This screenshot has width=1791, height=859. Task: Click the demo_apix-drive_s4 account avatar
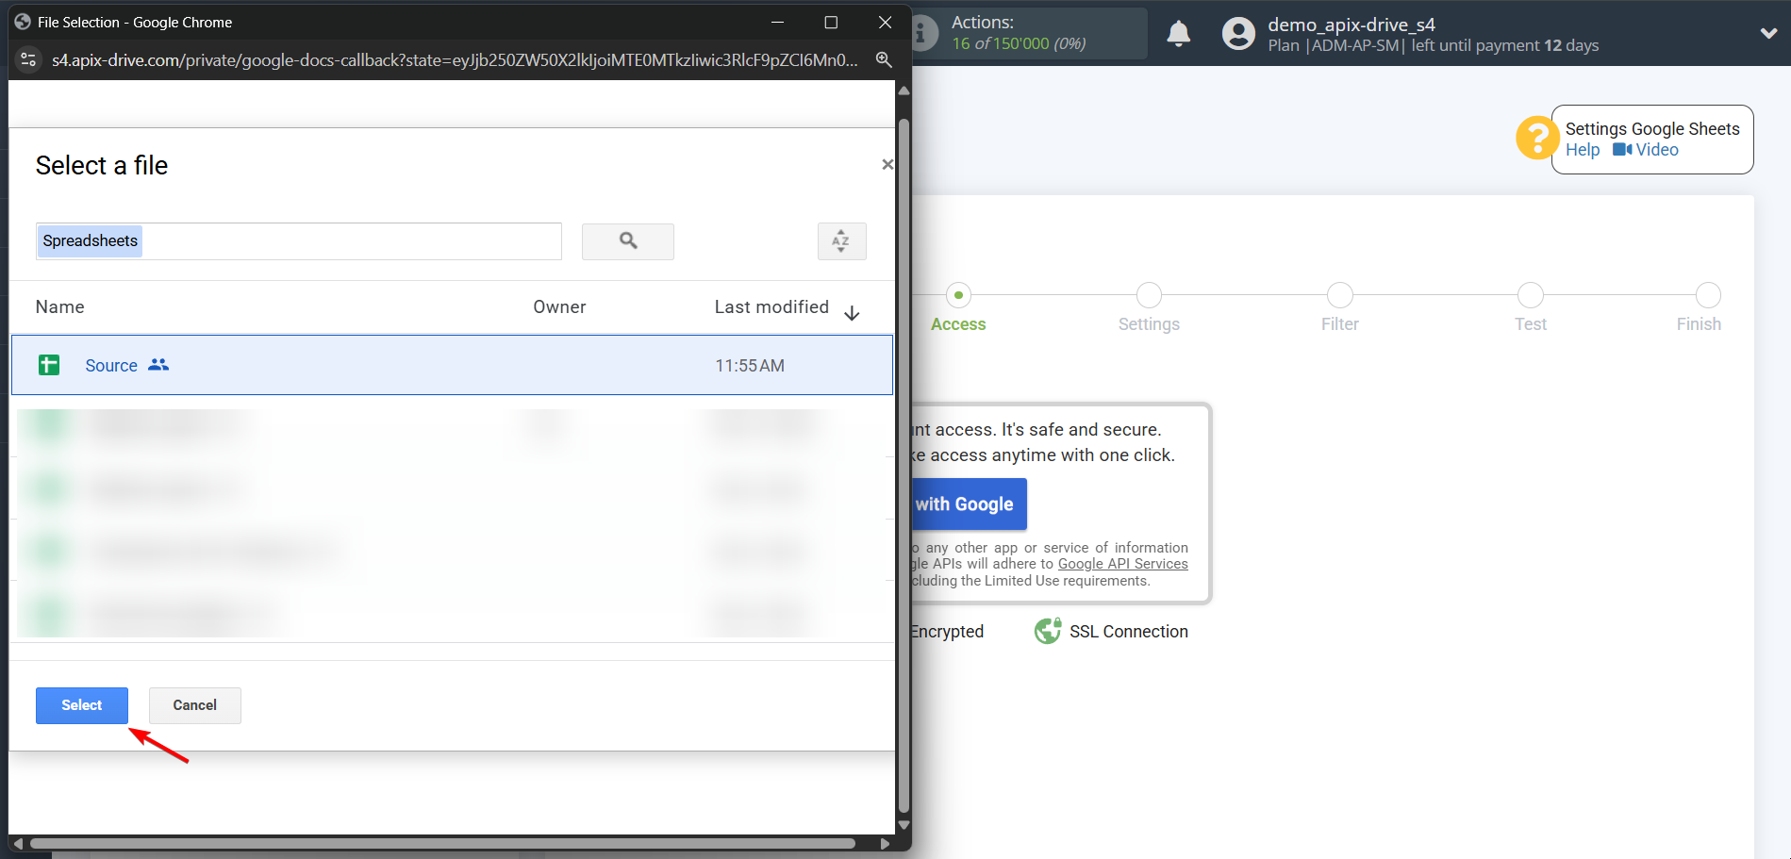pos(1237,33)
